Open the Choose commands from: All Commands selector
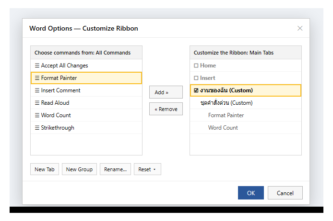This screenshot has height=221, width=333. click(x=86, y=53)
